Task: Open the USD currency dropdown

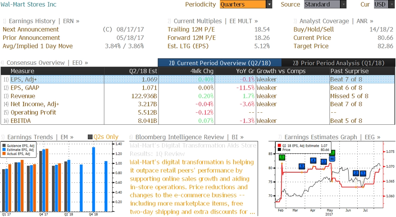Action: click(x=384, y=4)
